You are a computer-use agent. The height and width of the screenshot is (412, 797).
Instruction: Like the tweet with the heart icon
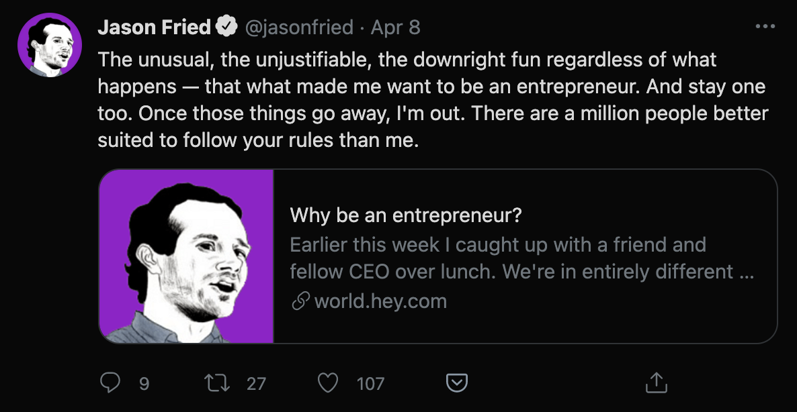(x=327, y=383)
